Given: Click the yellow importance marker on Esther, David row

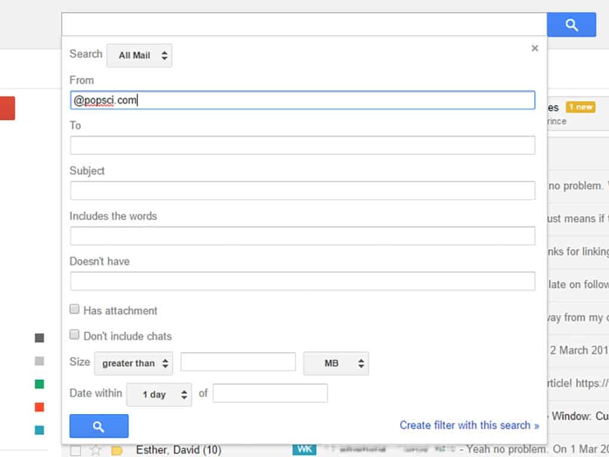Looking at the screenshot, I should coord(117,450).
